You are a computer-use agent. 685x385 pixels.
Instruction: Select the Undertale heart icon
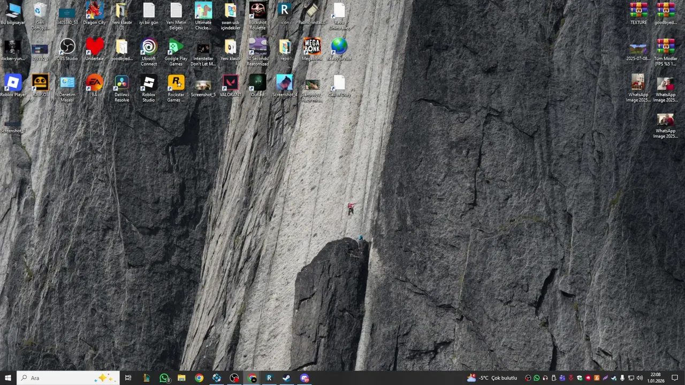click(x=94, y=50)
